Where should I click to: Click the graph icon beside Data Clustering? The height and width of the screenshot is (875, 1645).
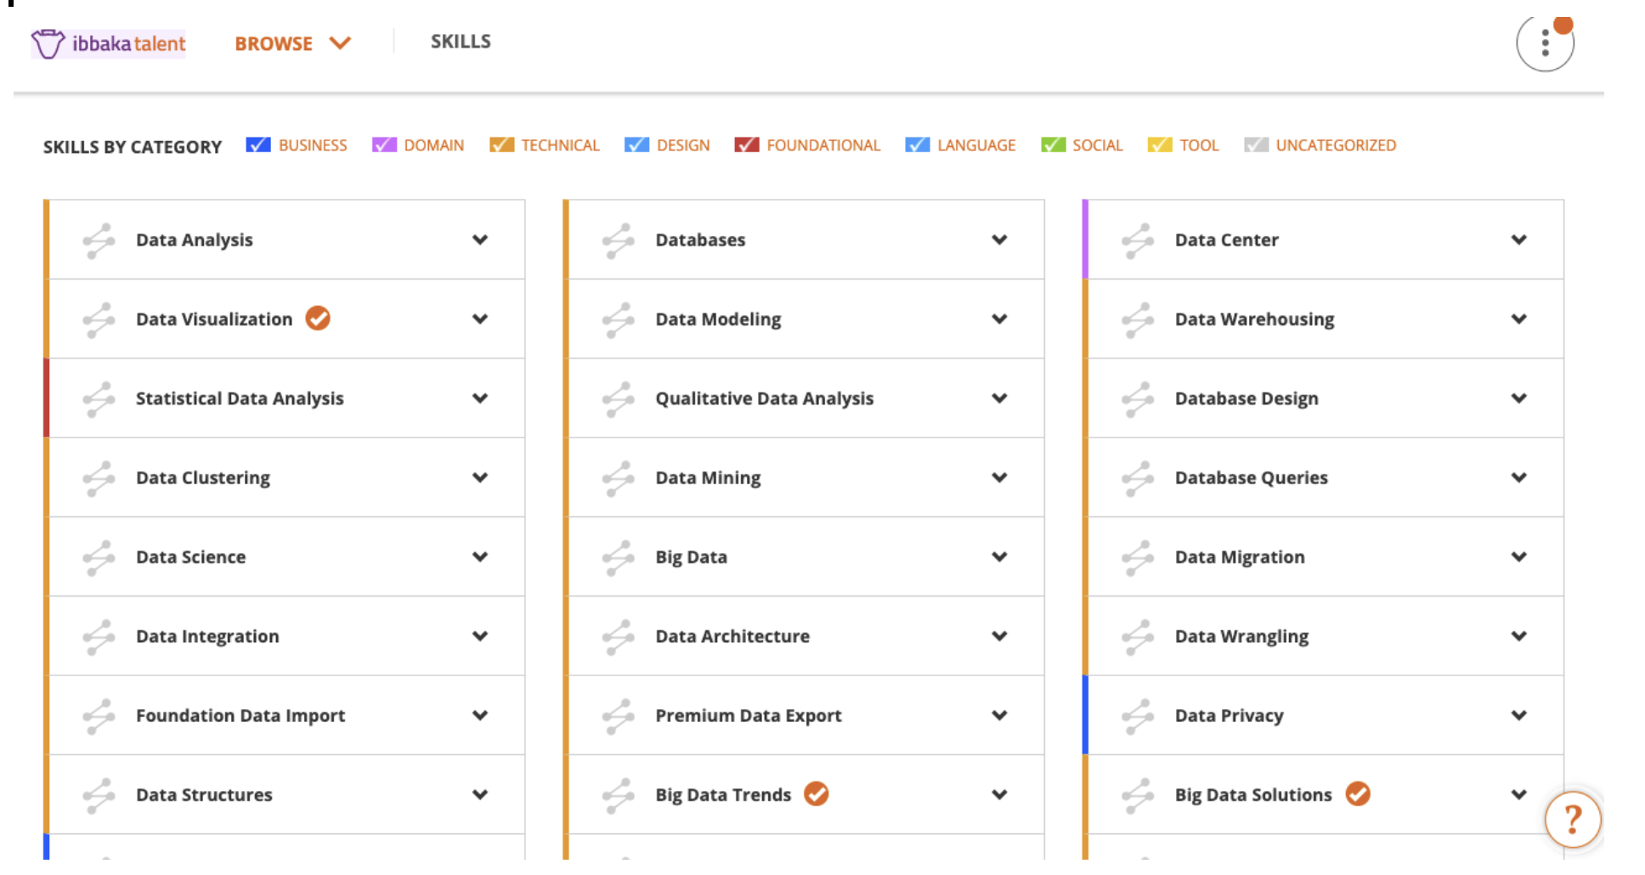99,478
